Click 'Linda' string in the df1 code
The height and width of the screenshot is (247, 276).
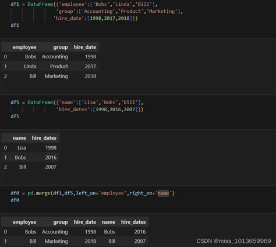tap(122, 4)
